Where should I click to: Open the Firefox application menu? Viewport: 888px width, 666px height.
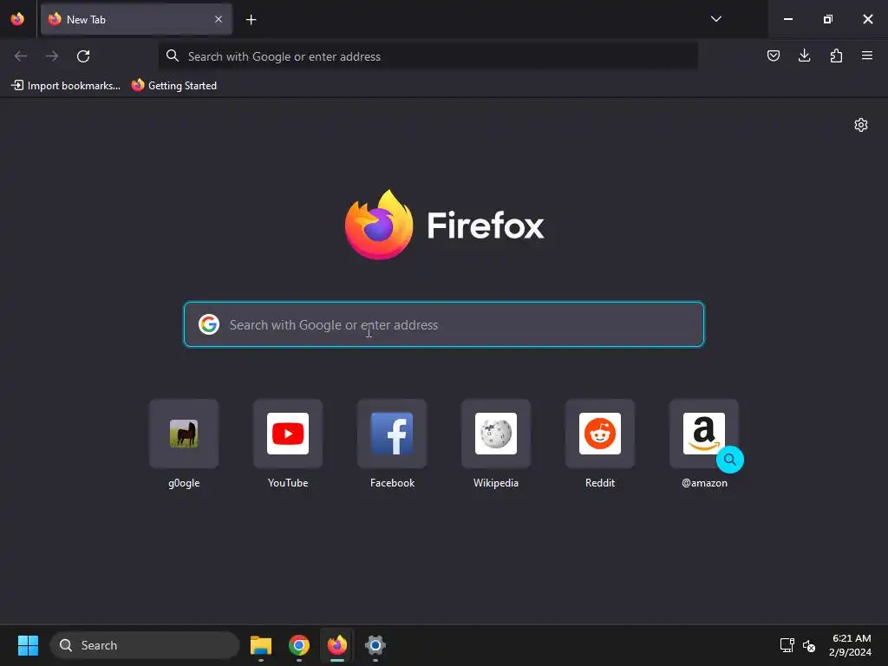(867, 55)
